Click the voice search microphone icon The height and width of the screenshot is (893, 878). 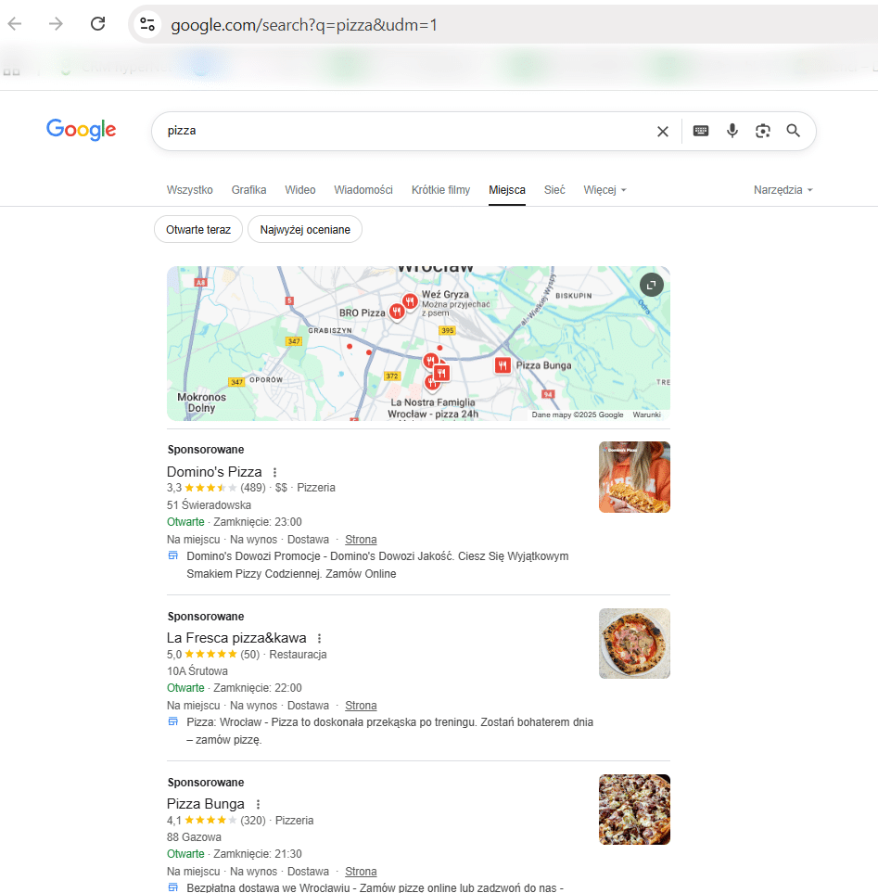click(x=732, y=131)
